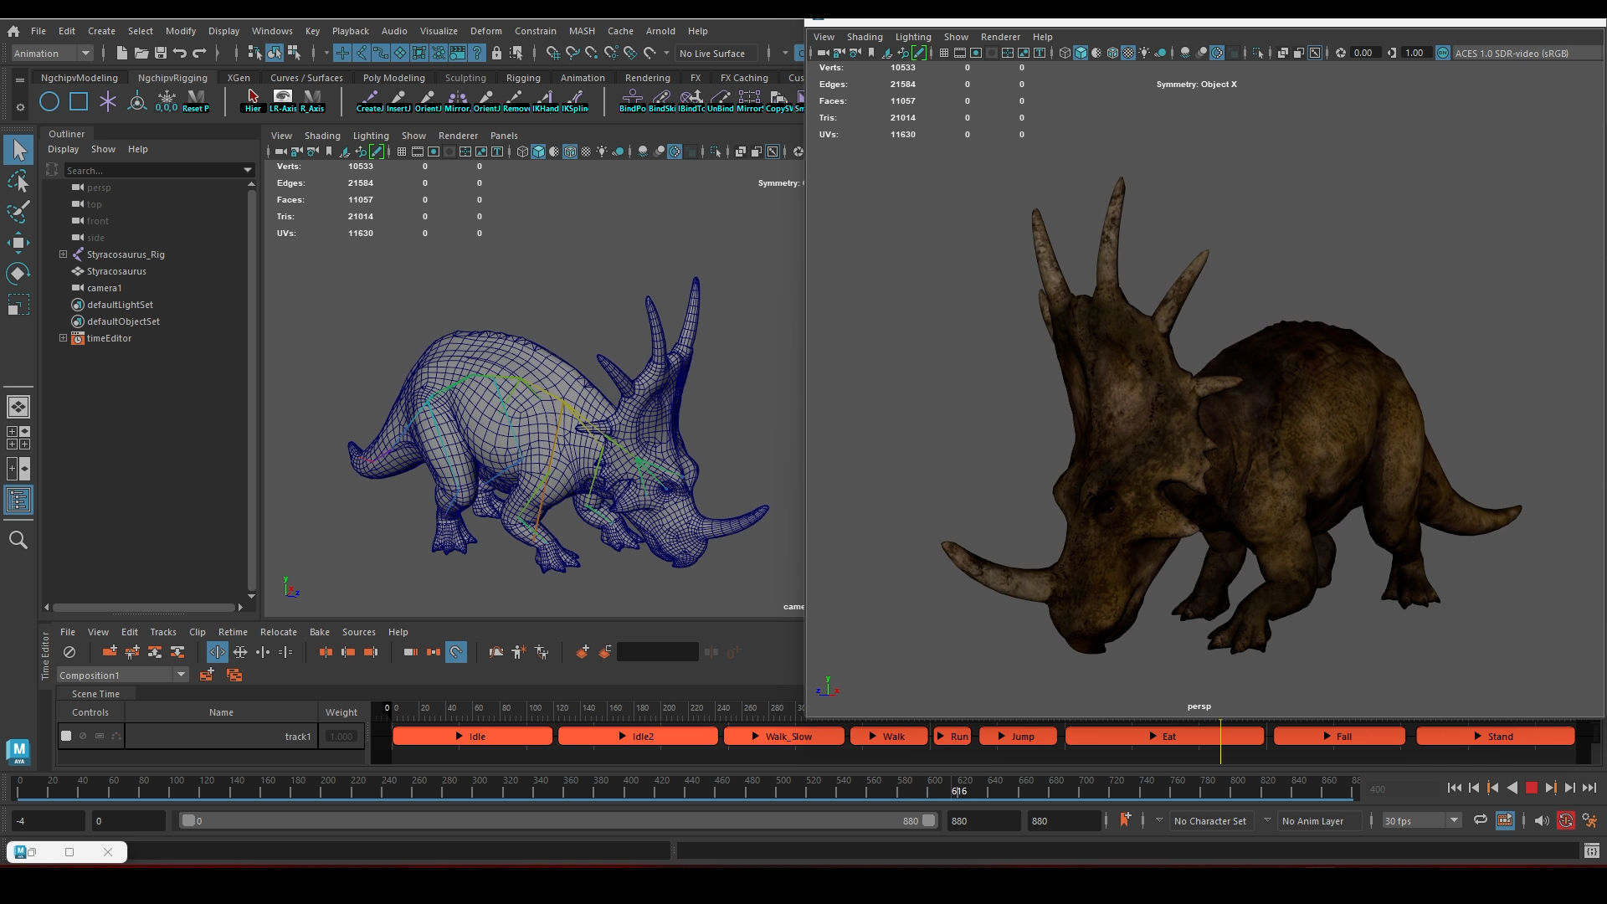Click the Create Composition icon beside Composition1
The width and height of the screenshot is (1607, 904).
click(206, 675)
